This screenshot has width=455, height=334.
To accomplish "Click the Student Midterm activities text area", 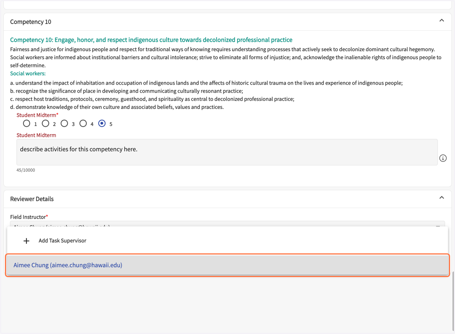I will click(x=227, y=152).
